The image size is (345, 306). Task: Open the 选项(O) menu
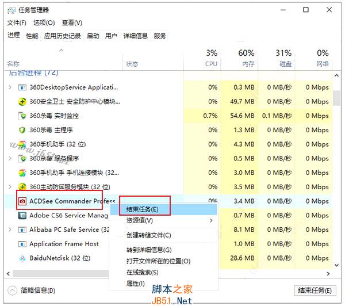(x=44, y=22)
